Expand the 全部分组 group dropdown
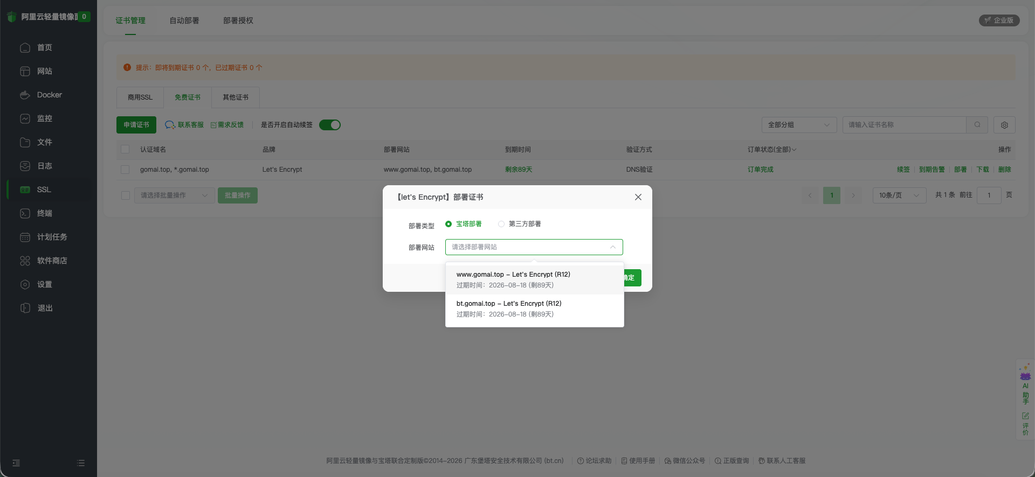Image resolution: width=1035 pixels, height=477 pixels. click(x=799, y=125)
